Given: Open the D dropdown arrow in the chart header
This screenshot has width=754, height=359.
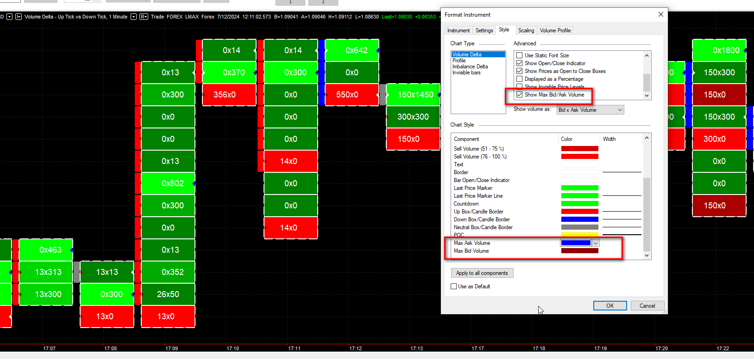Looking at the screenshot, I should (9, 17).
